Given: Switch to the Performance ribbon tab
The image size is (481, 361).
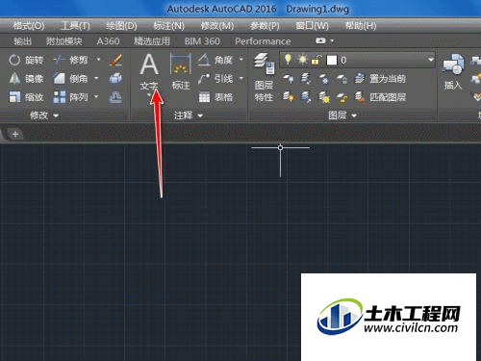Looking at the screenshot, I should click(263, 41).
